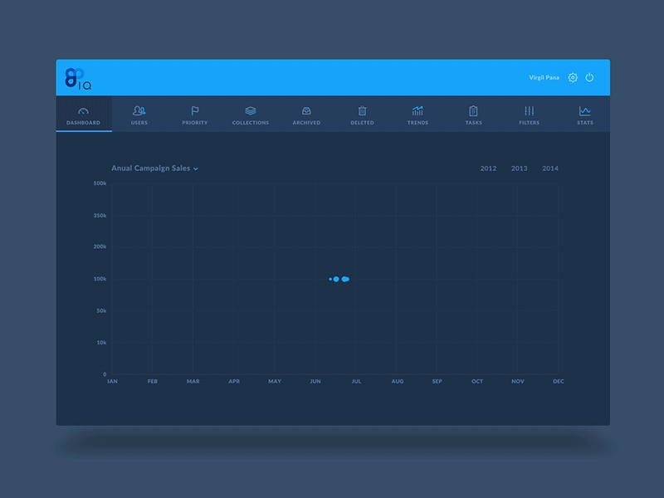Screen dimensions: 664x498
Task: Switch to the Archived tab label
Action: tap(306, 123)
